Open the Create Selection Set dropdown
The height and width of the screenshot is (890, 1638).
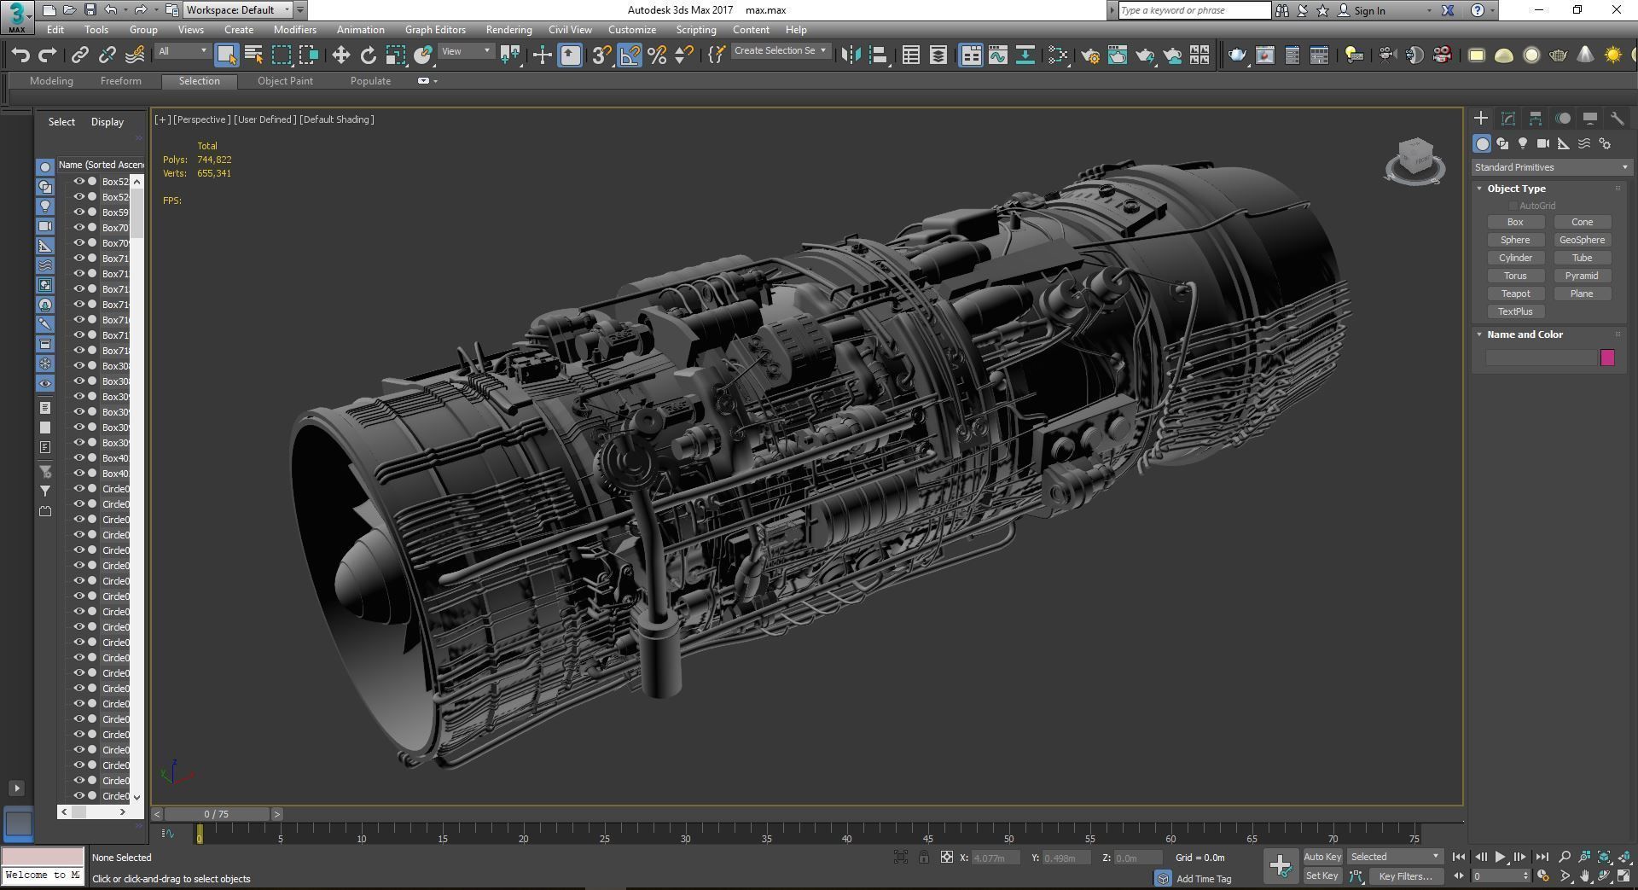781,51
